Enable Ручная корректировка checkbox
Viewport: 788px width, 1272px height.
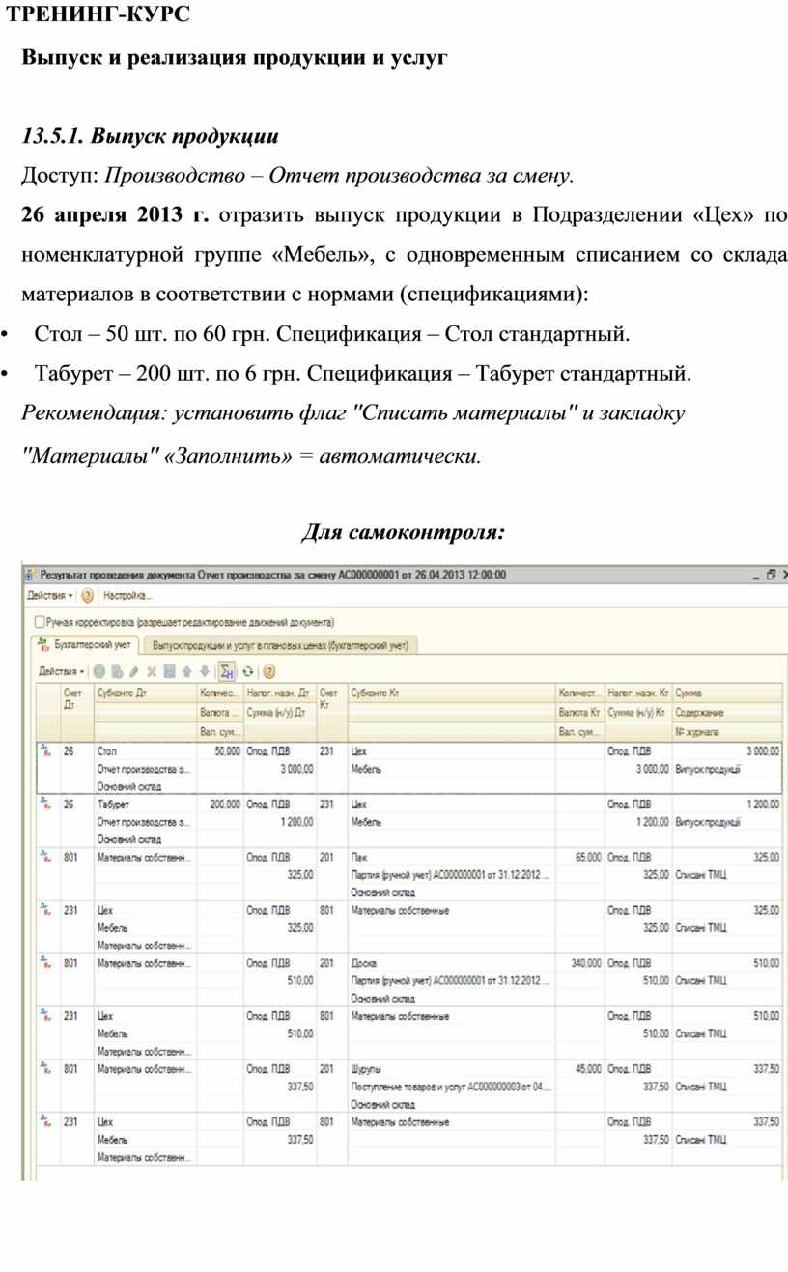pos(39,622)
